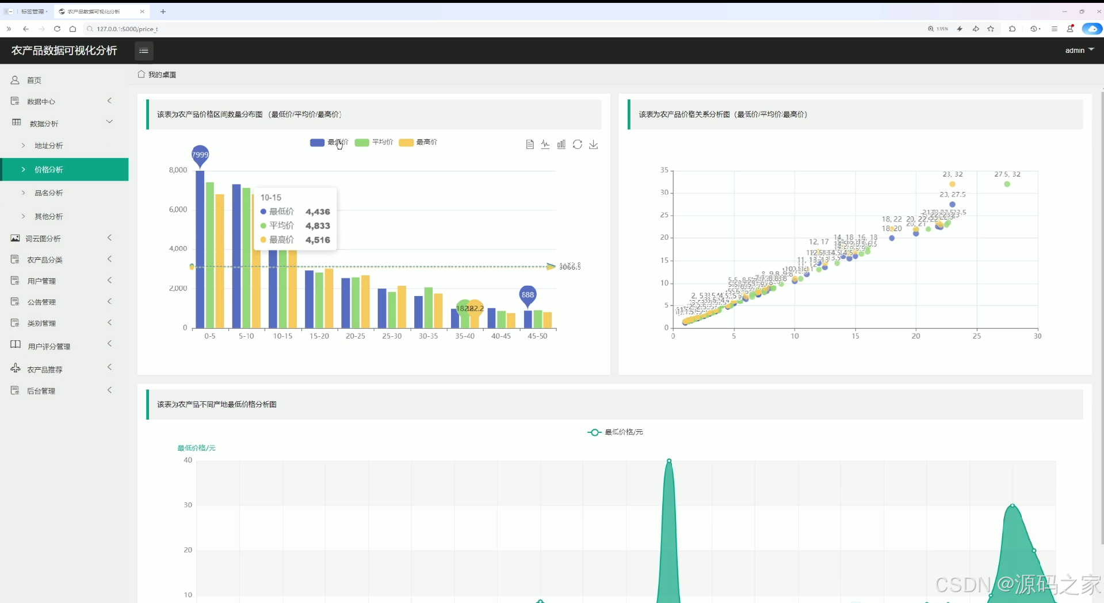
Task: Open browser home page icon
Action: tap(72, 29)
